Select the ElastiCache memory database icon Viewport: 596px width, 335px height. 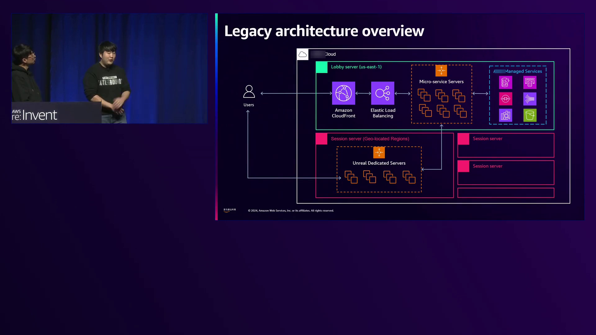[x=530, y=83]
